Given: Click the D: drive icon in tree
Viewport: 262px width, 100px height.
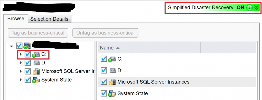Looking at the screenshot, I should pyautogui.click(x=37, y=63).
